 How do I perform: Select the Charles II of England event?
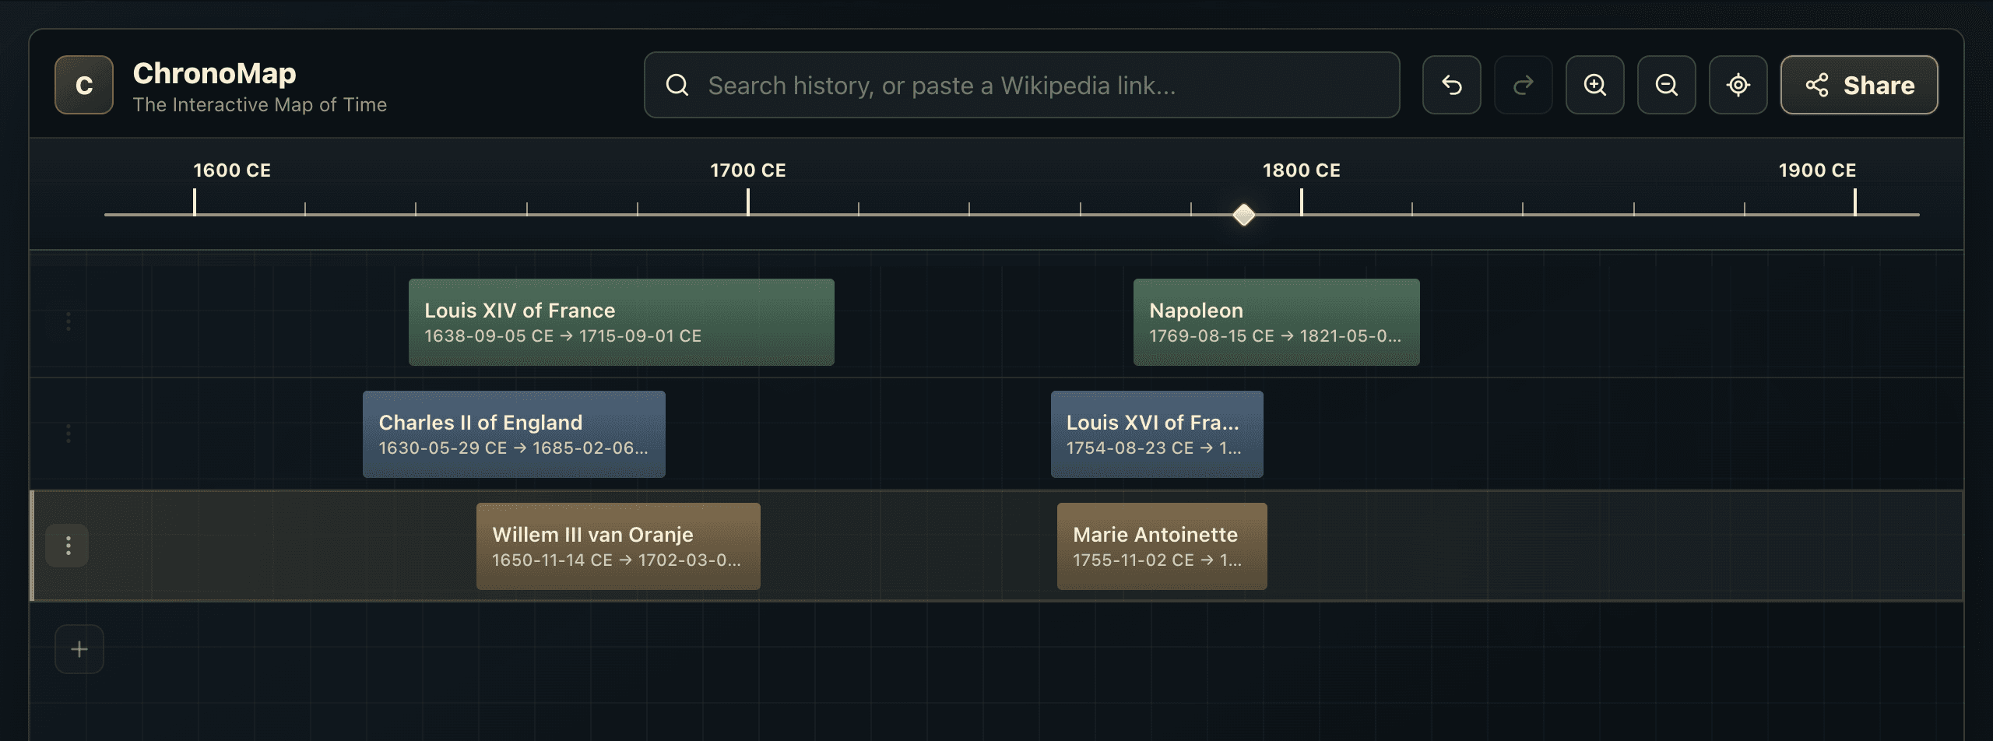point(514,434)
